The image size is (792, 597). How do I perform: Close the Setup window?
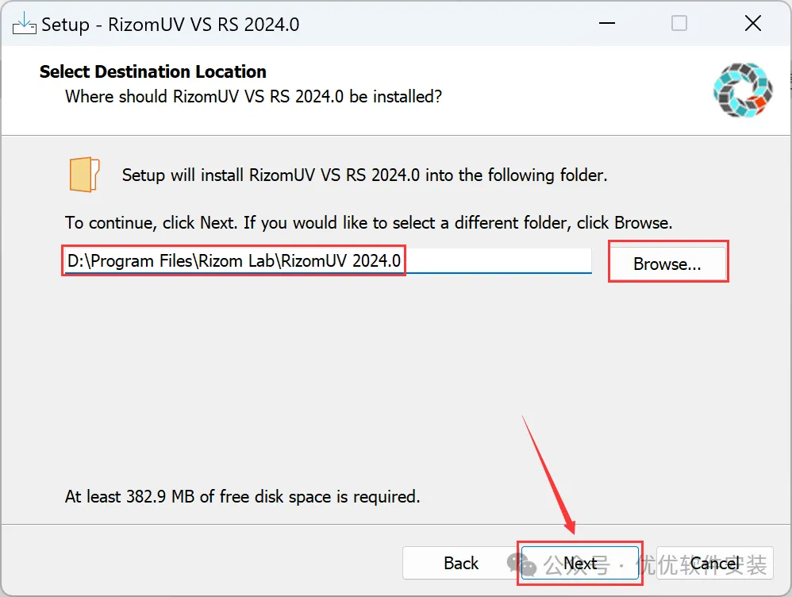point(752,23)
